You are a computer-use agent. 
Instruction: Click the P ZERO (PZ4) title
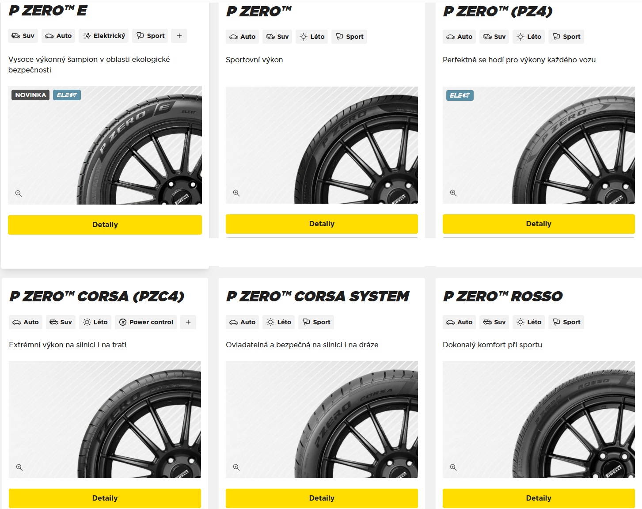pos(498,11)
